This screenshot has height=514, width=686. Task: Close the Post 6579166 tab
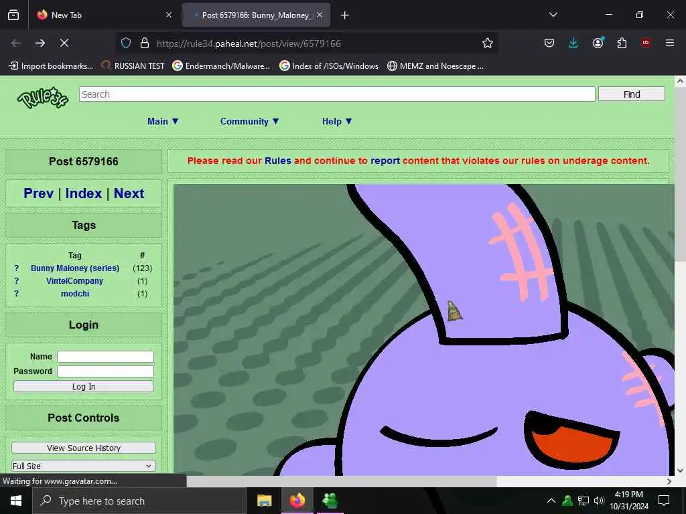(x=320, y=15)
